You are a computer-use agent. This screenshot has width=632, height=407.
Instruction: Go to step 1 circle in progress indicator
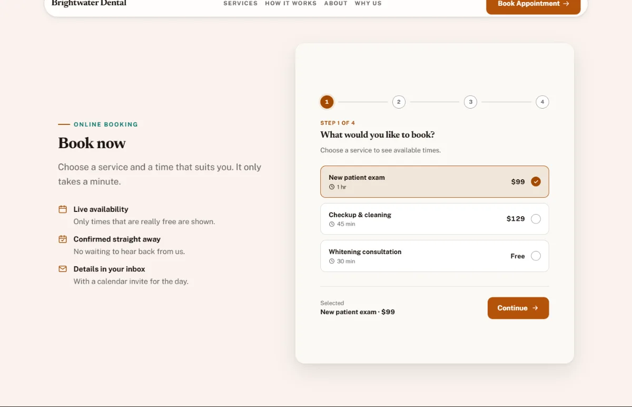(327, 102)
